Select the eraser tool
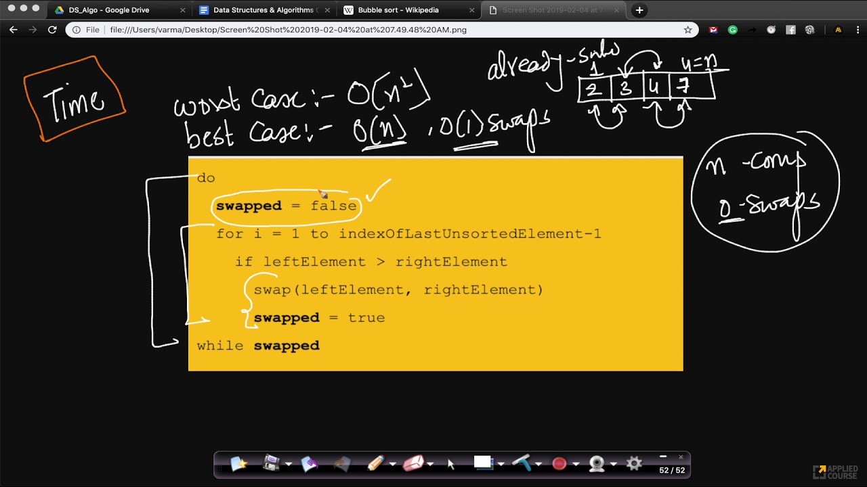This screenshot has width=867, height=487. tap(413, 463)
